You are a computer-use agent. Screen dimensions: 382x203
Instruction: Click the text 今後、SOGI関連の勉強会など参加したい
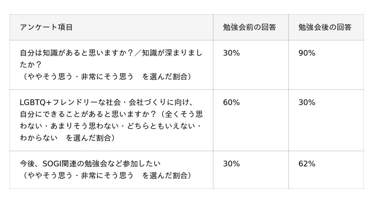point(90,164)
